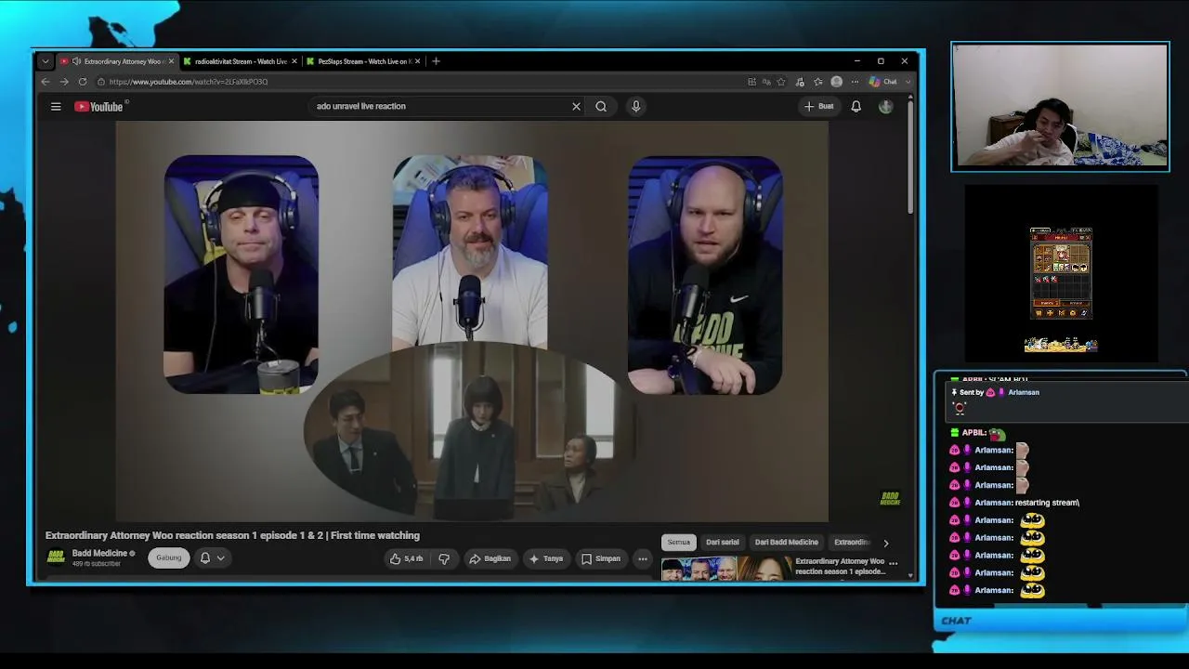Select the Dari Badd Medicine filter chip
1189x669 pixels.
pyautogui.click(x=787, y=543)
